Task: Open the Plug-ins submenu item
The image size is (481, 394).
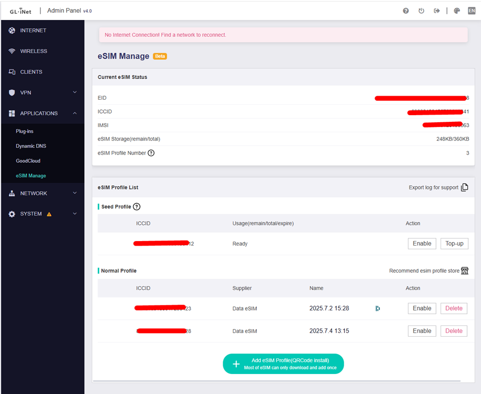Action: pyautogui.click(x=25, y=132)
